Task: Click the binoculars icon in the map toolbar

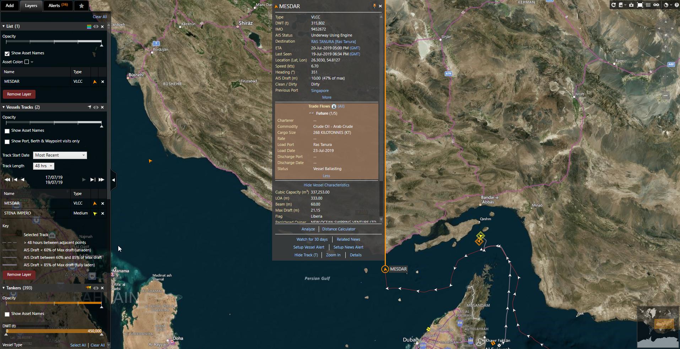Action: coord(656,5)
